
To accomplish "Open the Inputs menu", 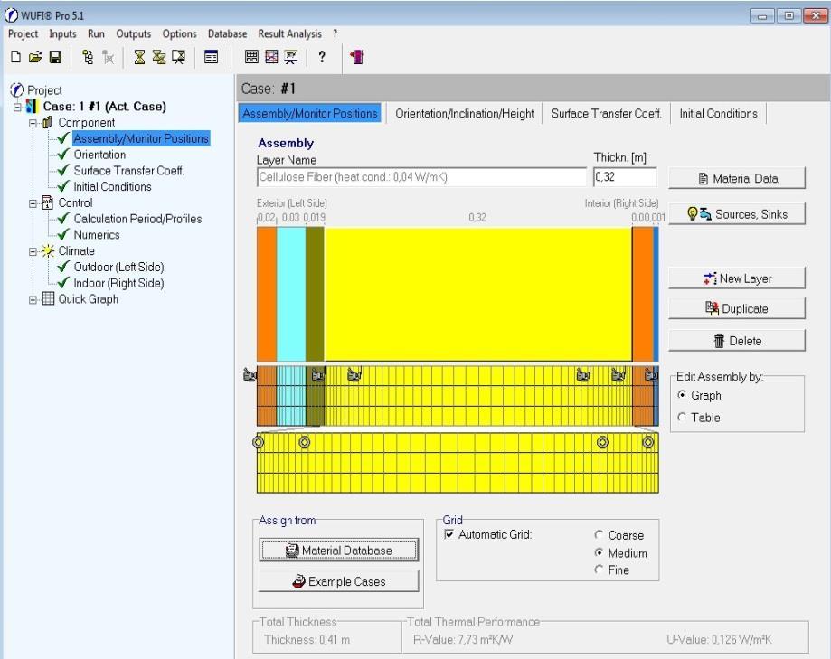I will pos(62,34).
